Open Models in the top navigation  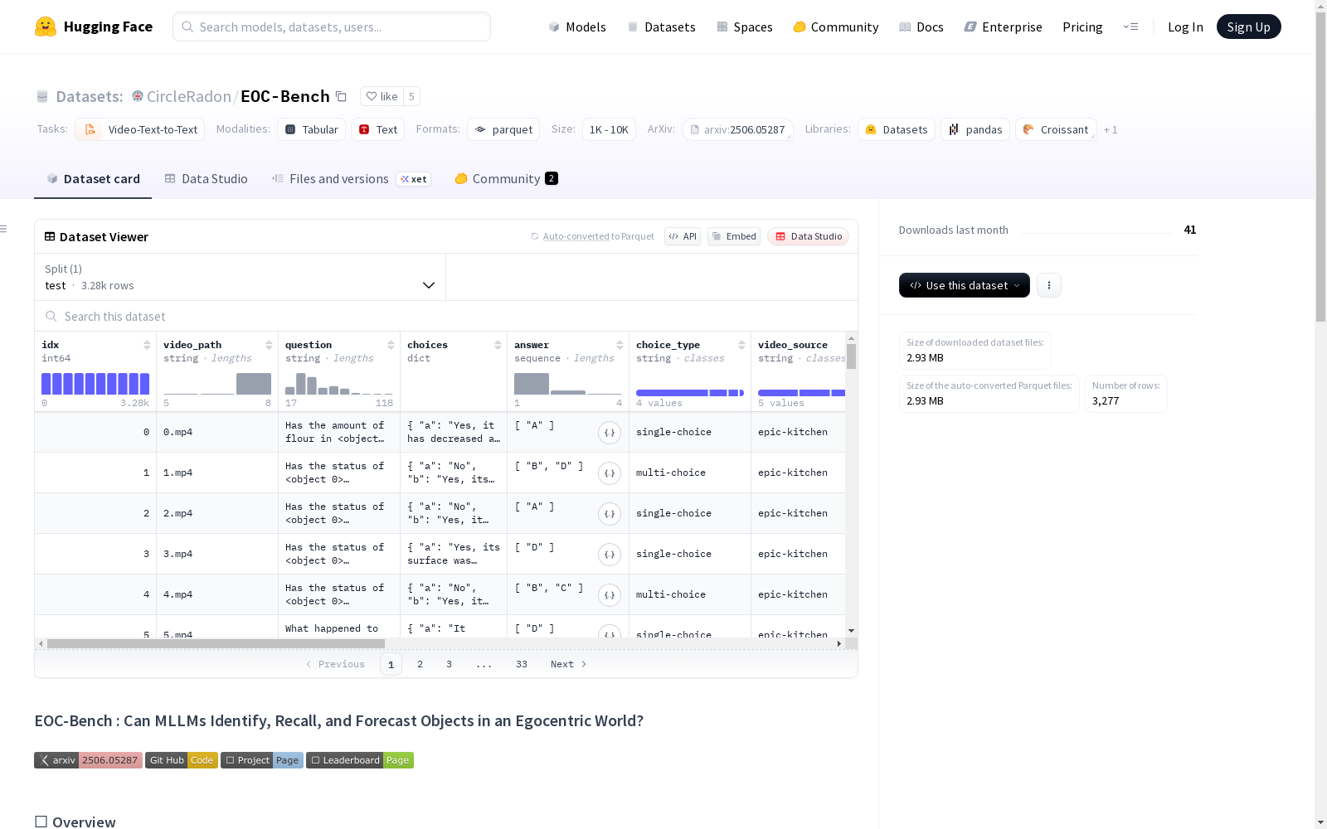click(577, 27)
